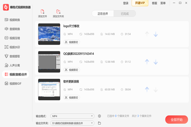The image size is (191, 127).
Task: Open the 菜单 menu in title bar
Action: pyautogui.click(x=163, y=3)
